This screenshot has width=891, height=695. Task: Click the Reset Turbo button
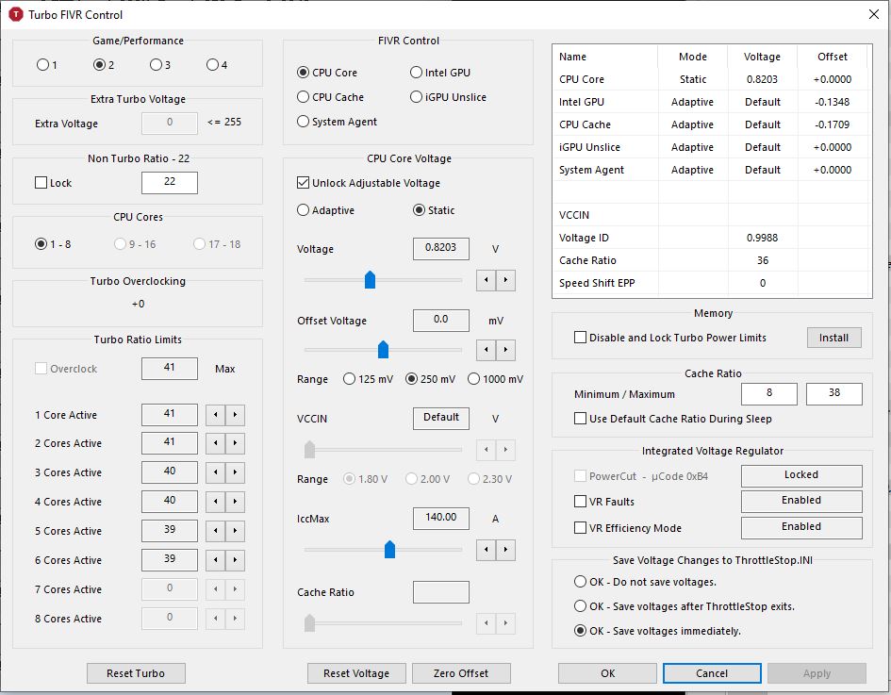point(136,673)
